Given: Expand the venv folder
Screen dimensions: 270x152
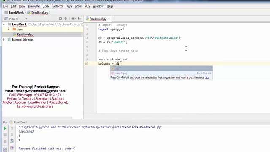Looking at the screenshot, I should (x=8, y=30).
